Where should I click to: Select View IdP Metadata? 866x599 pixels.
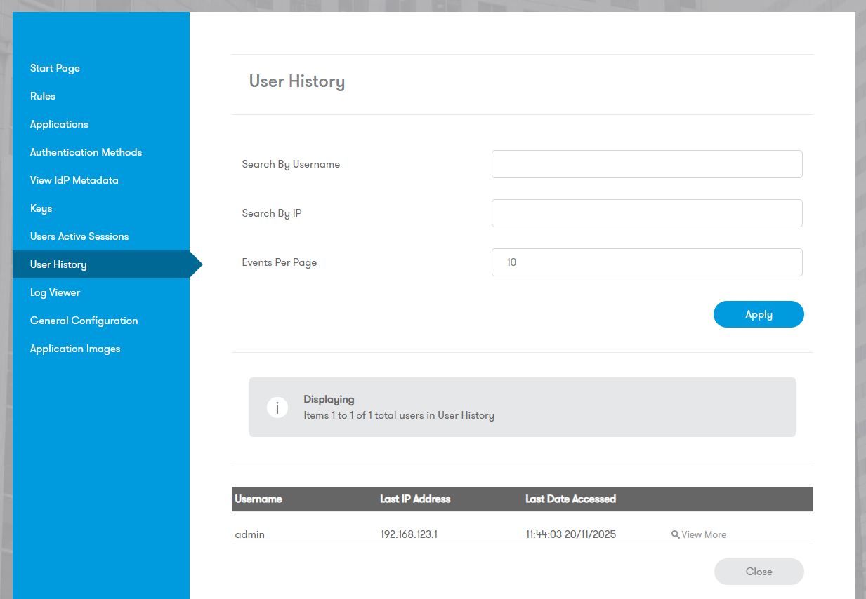(74, 180)
